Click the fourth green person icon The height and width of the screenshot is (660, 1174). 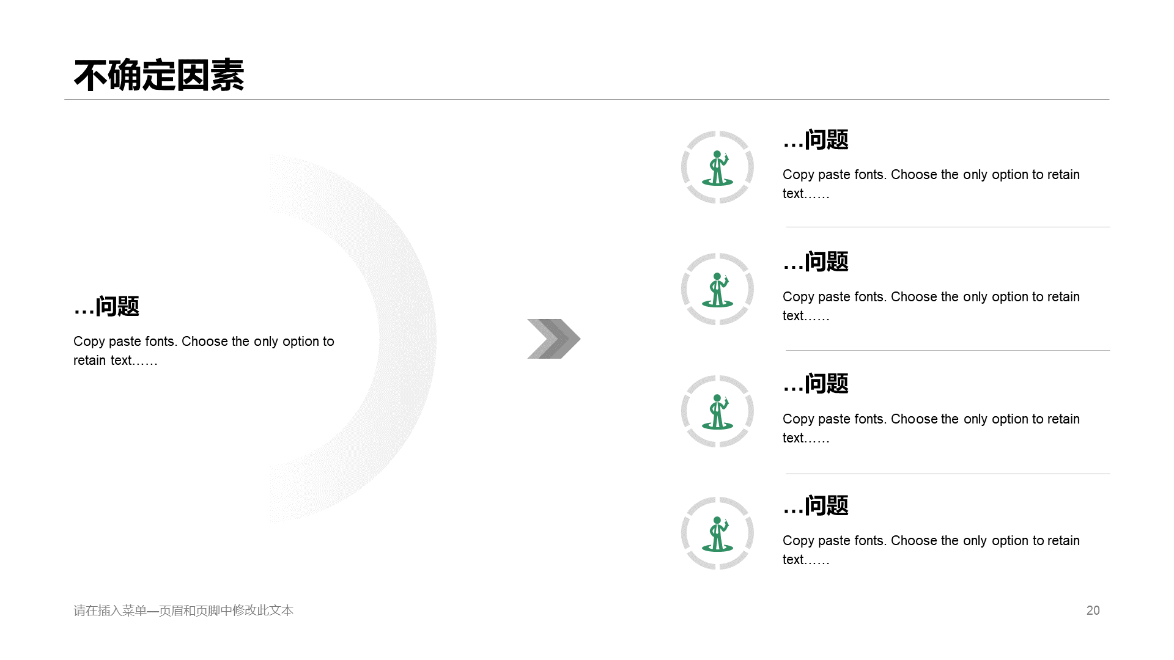tap(717, 533)
